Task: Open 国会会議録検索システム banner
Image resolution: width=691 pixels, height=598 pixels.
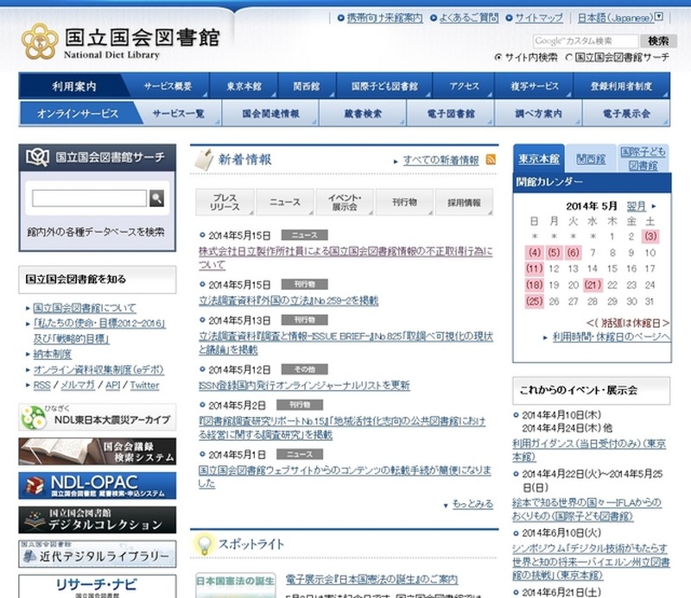Action: [x=98, y=451]
